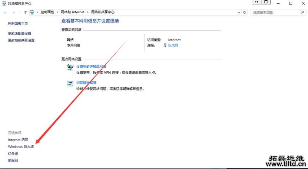Viewport: 308px width, 169px height.
Task: Click the 专用网络 text
Action: (74, 45)
